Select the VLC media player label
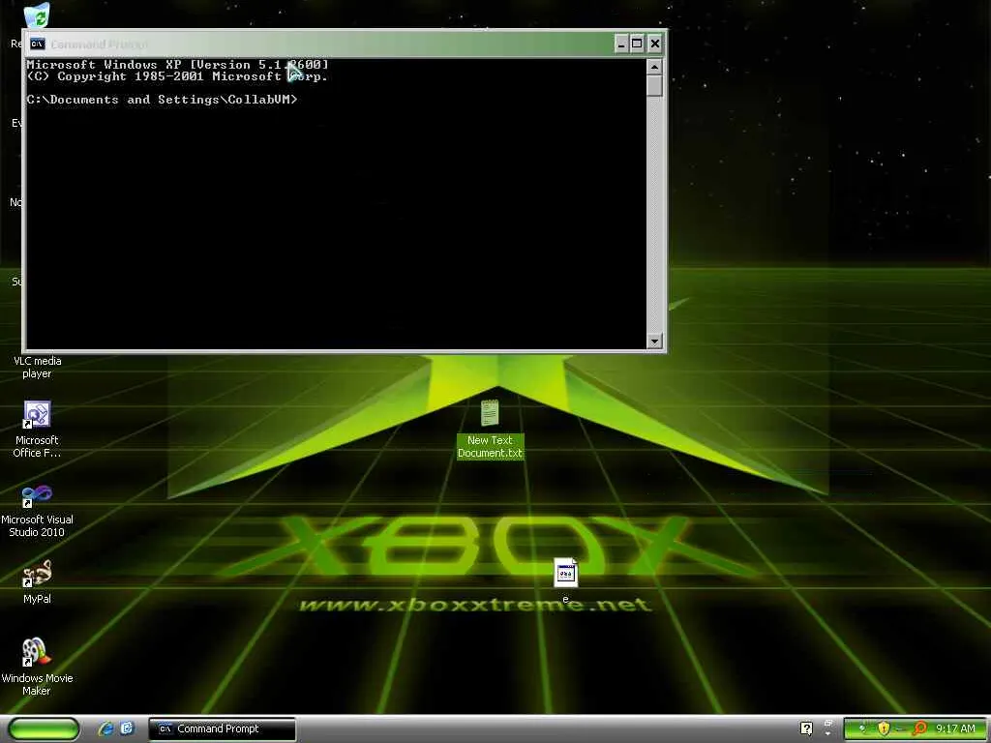Screen dimensions: 991x743 point(38,367)
